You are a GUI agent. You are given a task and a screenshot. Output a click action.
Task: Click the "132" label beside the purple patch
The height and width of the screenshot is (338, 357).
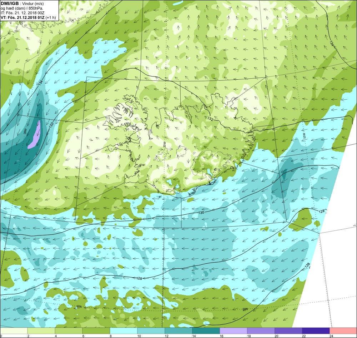coord(51,125)
